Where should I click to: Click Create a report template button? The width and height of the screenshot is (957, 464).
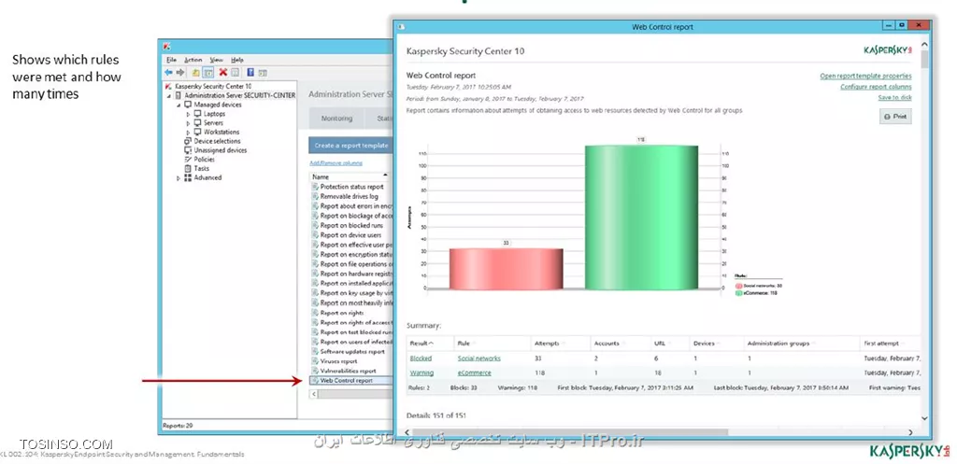coord(351,146)
